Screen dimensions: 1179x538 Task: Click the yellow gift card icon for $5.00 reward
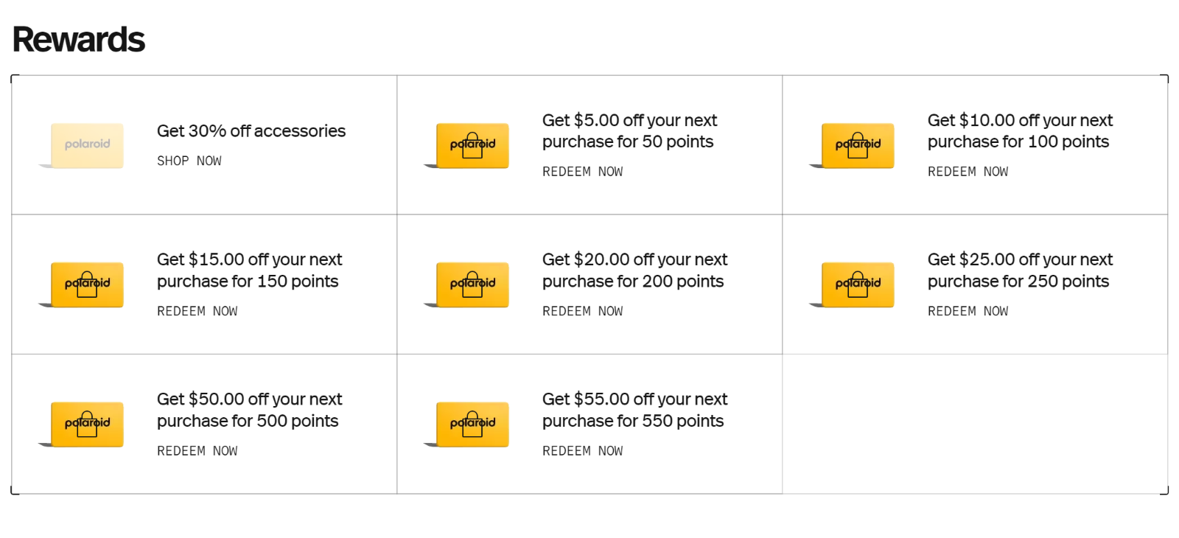tap(472, 145)
